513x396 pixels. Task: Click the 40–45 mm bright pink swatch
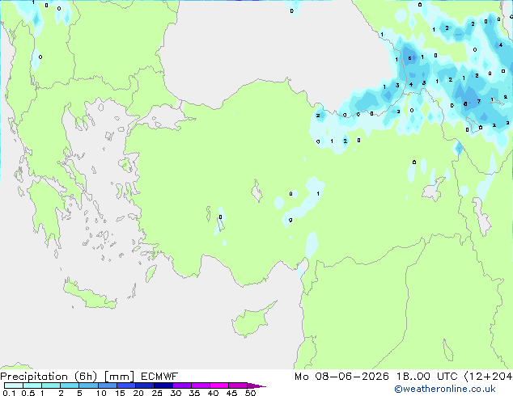219,385
